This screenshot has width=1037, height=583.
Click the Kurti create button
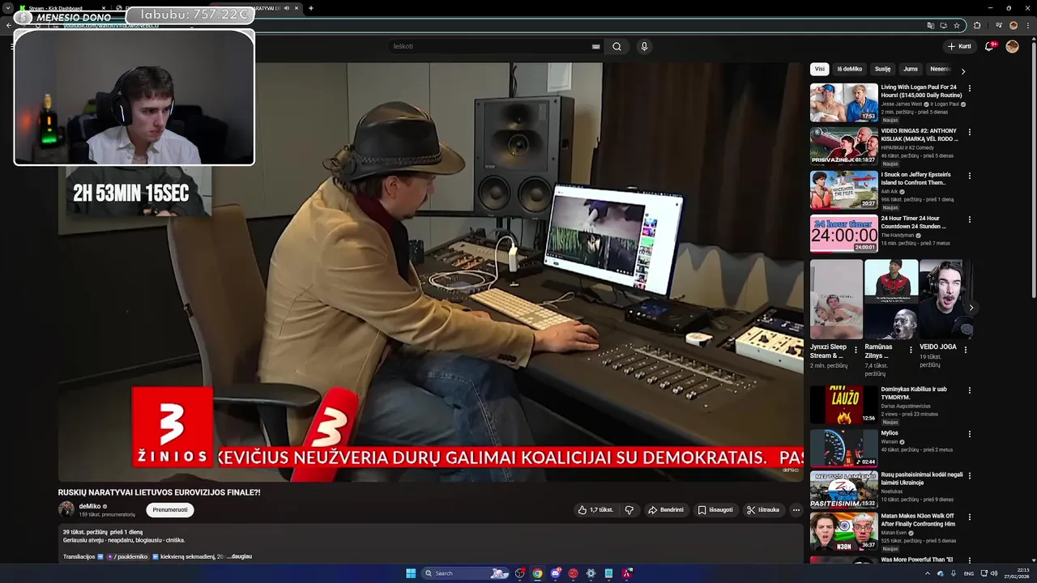[x=960, y=46]
